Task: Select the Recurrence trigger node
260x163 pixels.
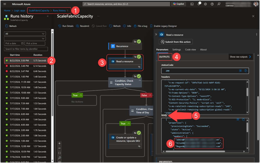Action: (x=125, y=46)
